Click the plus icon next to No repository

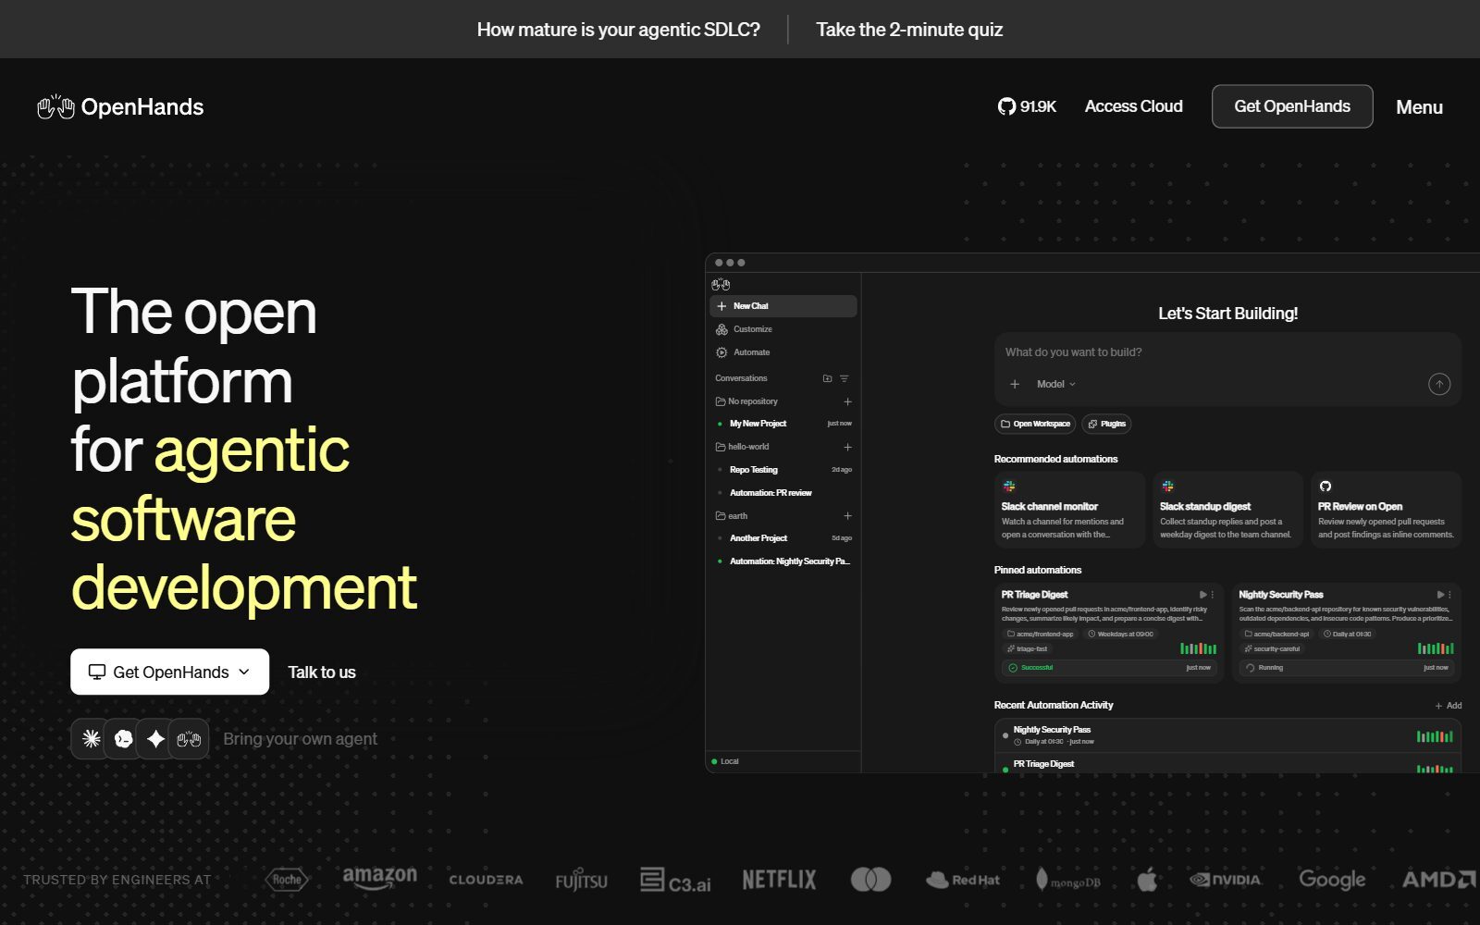847,401
